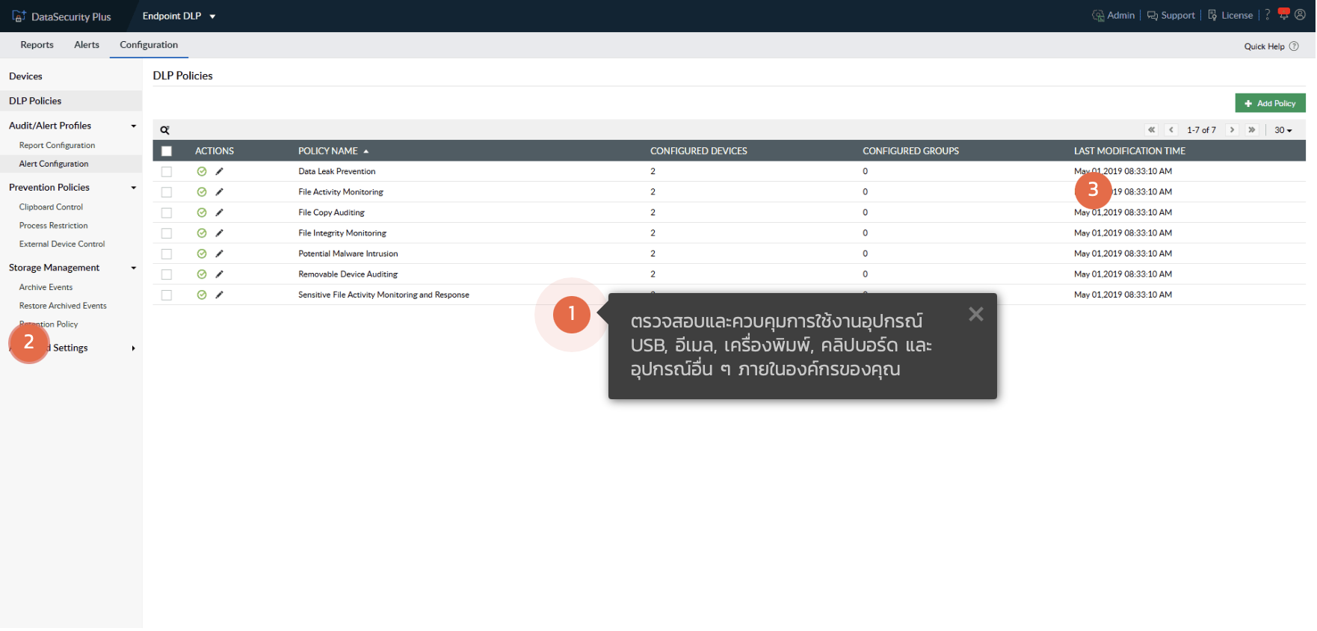Close the Thai tooltip popup
1317x631 pixels.
point(975,314)
